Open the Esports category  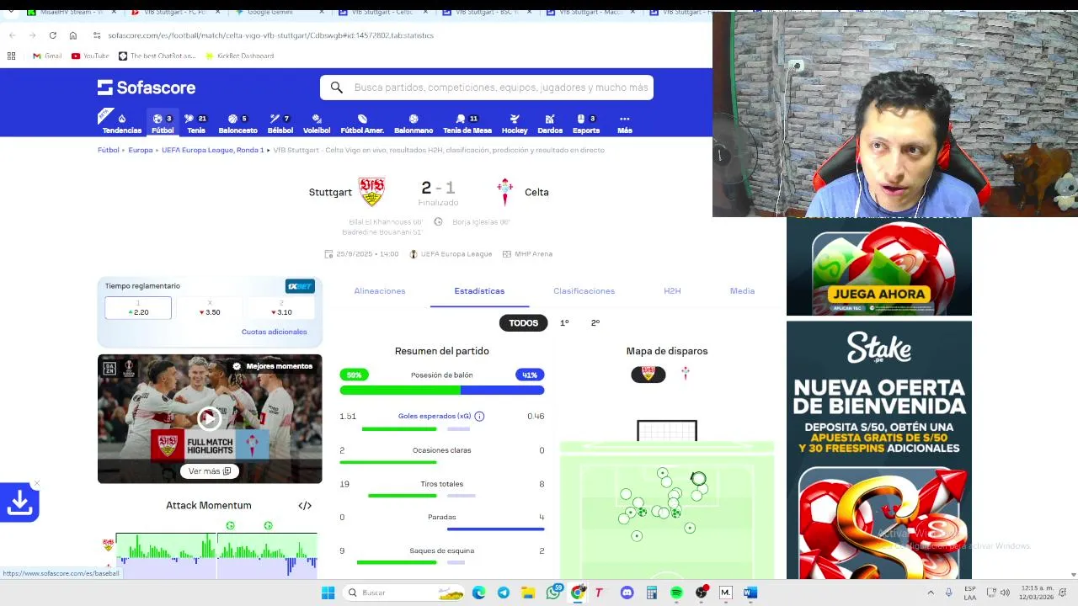pyautogui.click(x=586, y=124)
